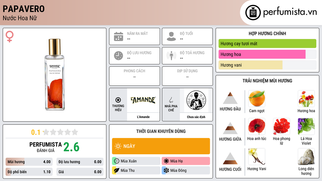
Task: Click the leaf icon for Mùa Thu
Action: click(117, 170)
